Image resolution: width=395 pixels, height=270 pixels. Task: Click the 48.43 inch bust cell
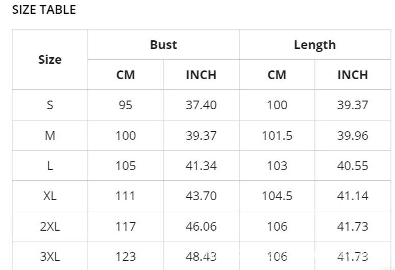point(201,256)
